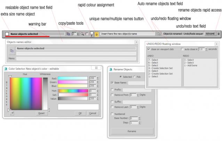Increase the Red value spinner

point(97,78)
